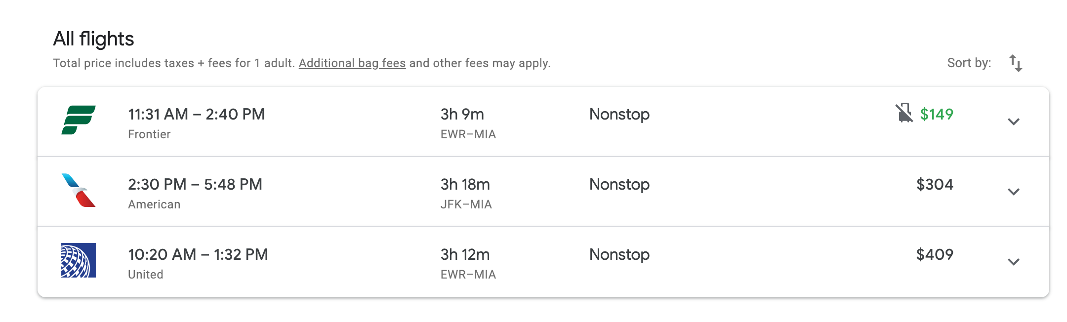Click Nonstop on the American flight row
The width and height of the screenshot is (1067, 322).
[x=619, y=184]
